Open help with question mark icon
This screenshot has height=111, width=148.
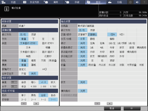click(x=144, y=2)
